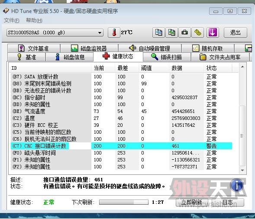The image size is (255, 219).
Task: Open the 文件 menu
Action: 12,20
